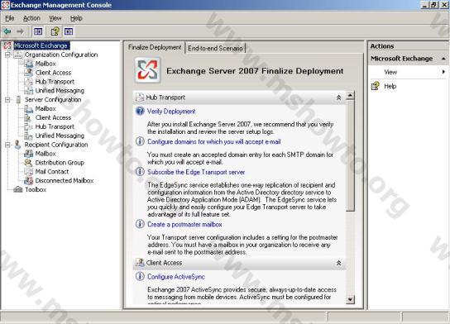
Task: Click info icon beside Configure ActiveSync
Action: pos(140,276)
